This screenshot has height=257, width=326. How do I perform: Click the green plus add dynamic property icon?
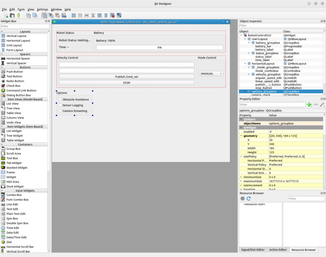[x=309, y=105]
